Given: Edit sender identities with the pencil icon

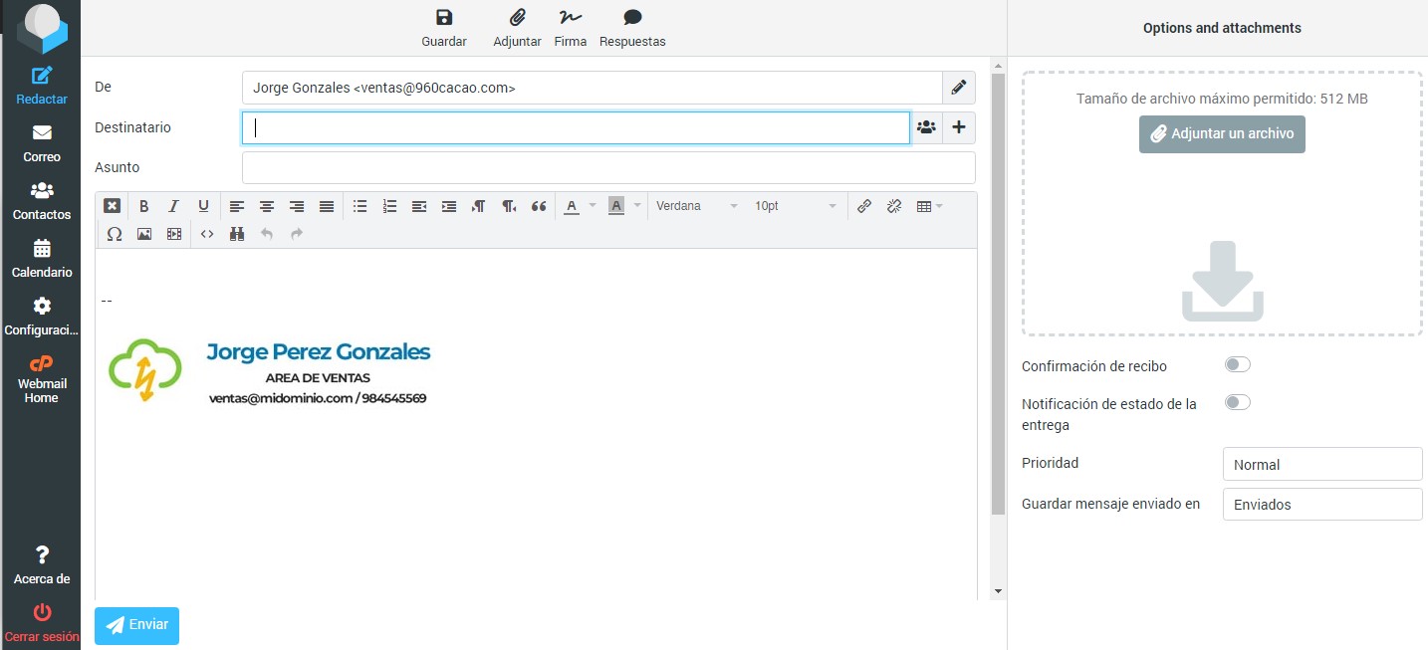Looking at the screenshot, I should [x=959, y=88].
